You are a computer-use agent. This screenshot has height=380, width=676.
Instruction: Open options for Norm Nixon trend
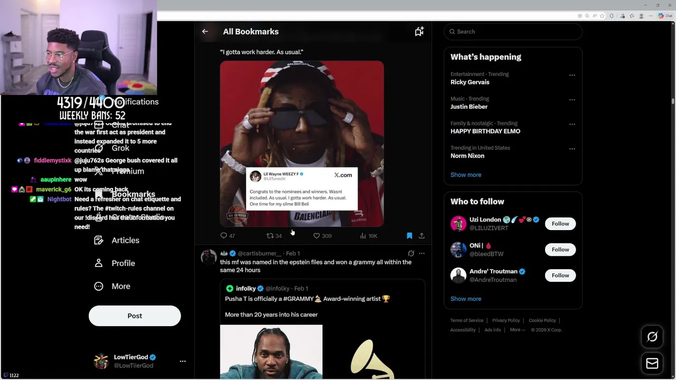pos(572,149)
